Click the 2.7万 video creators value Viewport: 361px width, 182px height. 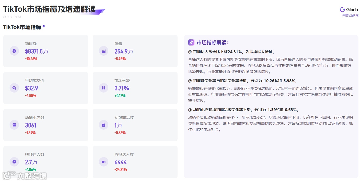(31, 162)
